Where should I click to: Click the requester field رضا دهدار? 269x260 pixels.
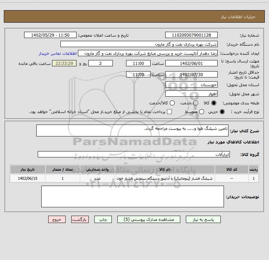tap(148, 53)
